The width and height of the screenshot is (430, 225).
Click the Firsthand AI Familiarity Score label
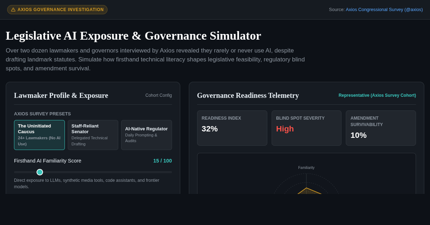coord(48,161)
